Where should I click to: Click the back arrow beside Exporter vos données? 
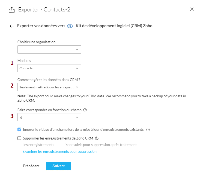(12, 26)
